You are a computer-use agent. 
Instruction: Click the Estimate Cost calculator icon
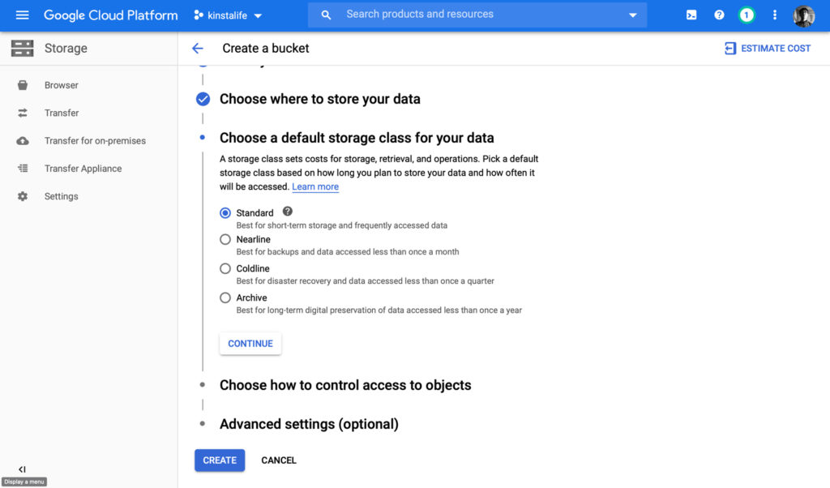pyautogui.click(x=732, y=48)
